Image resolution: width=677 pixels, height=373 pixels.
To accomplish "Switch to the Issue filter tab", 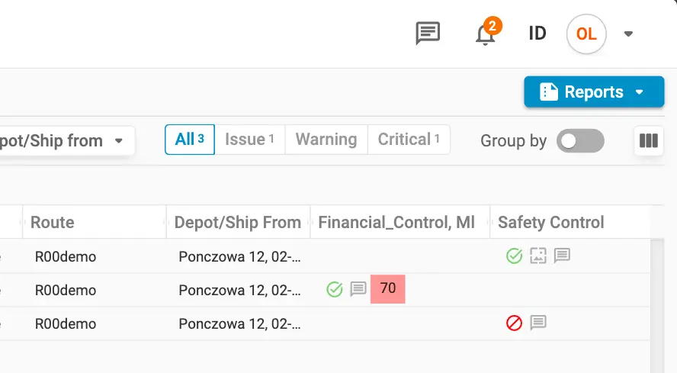I will click(x=249, y=139).
